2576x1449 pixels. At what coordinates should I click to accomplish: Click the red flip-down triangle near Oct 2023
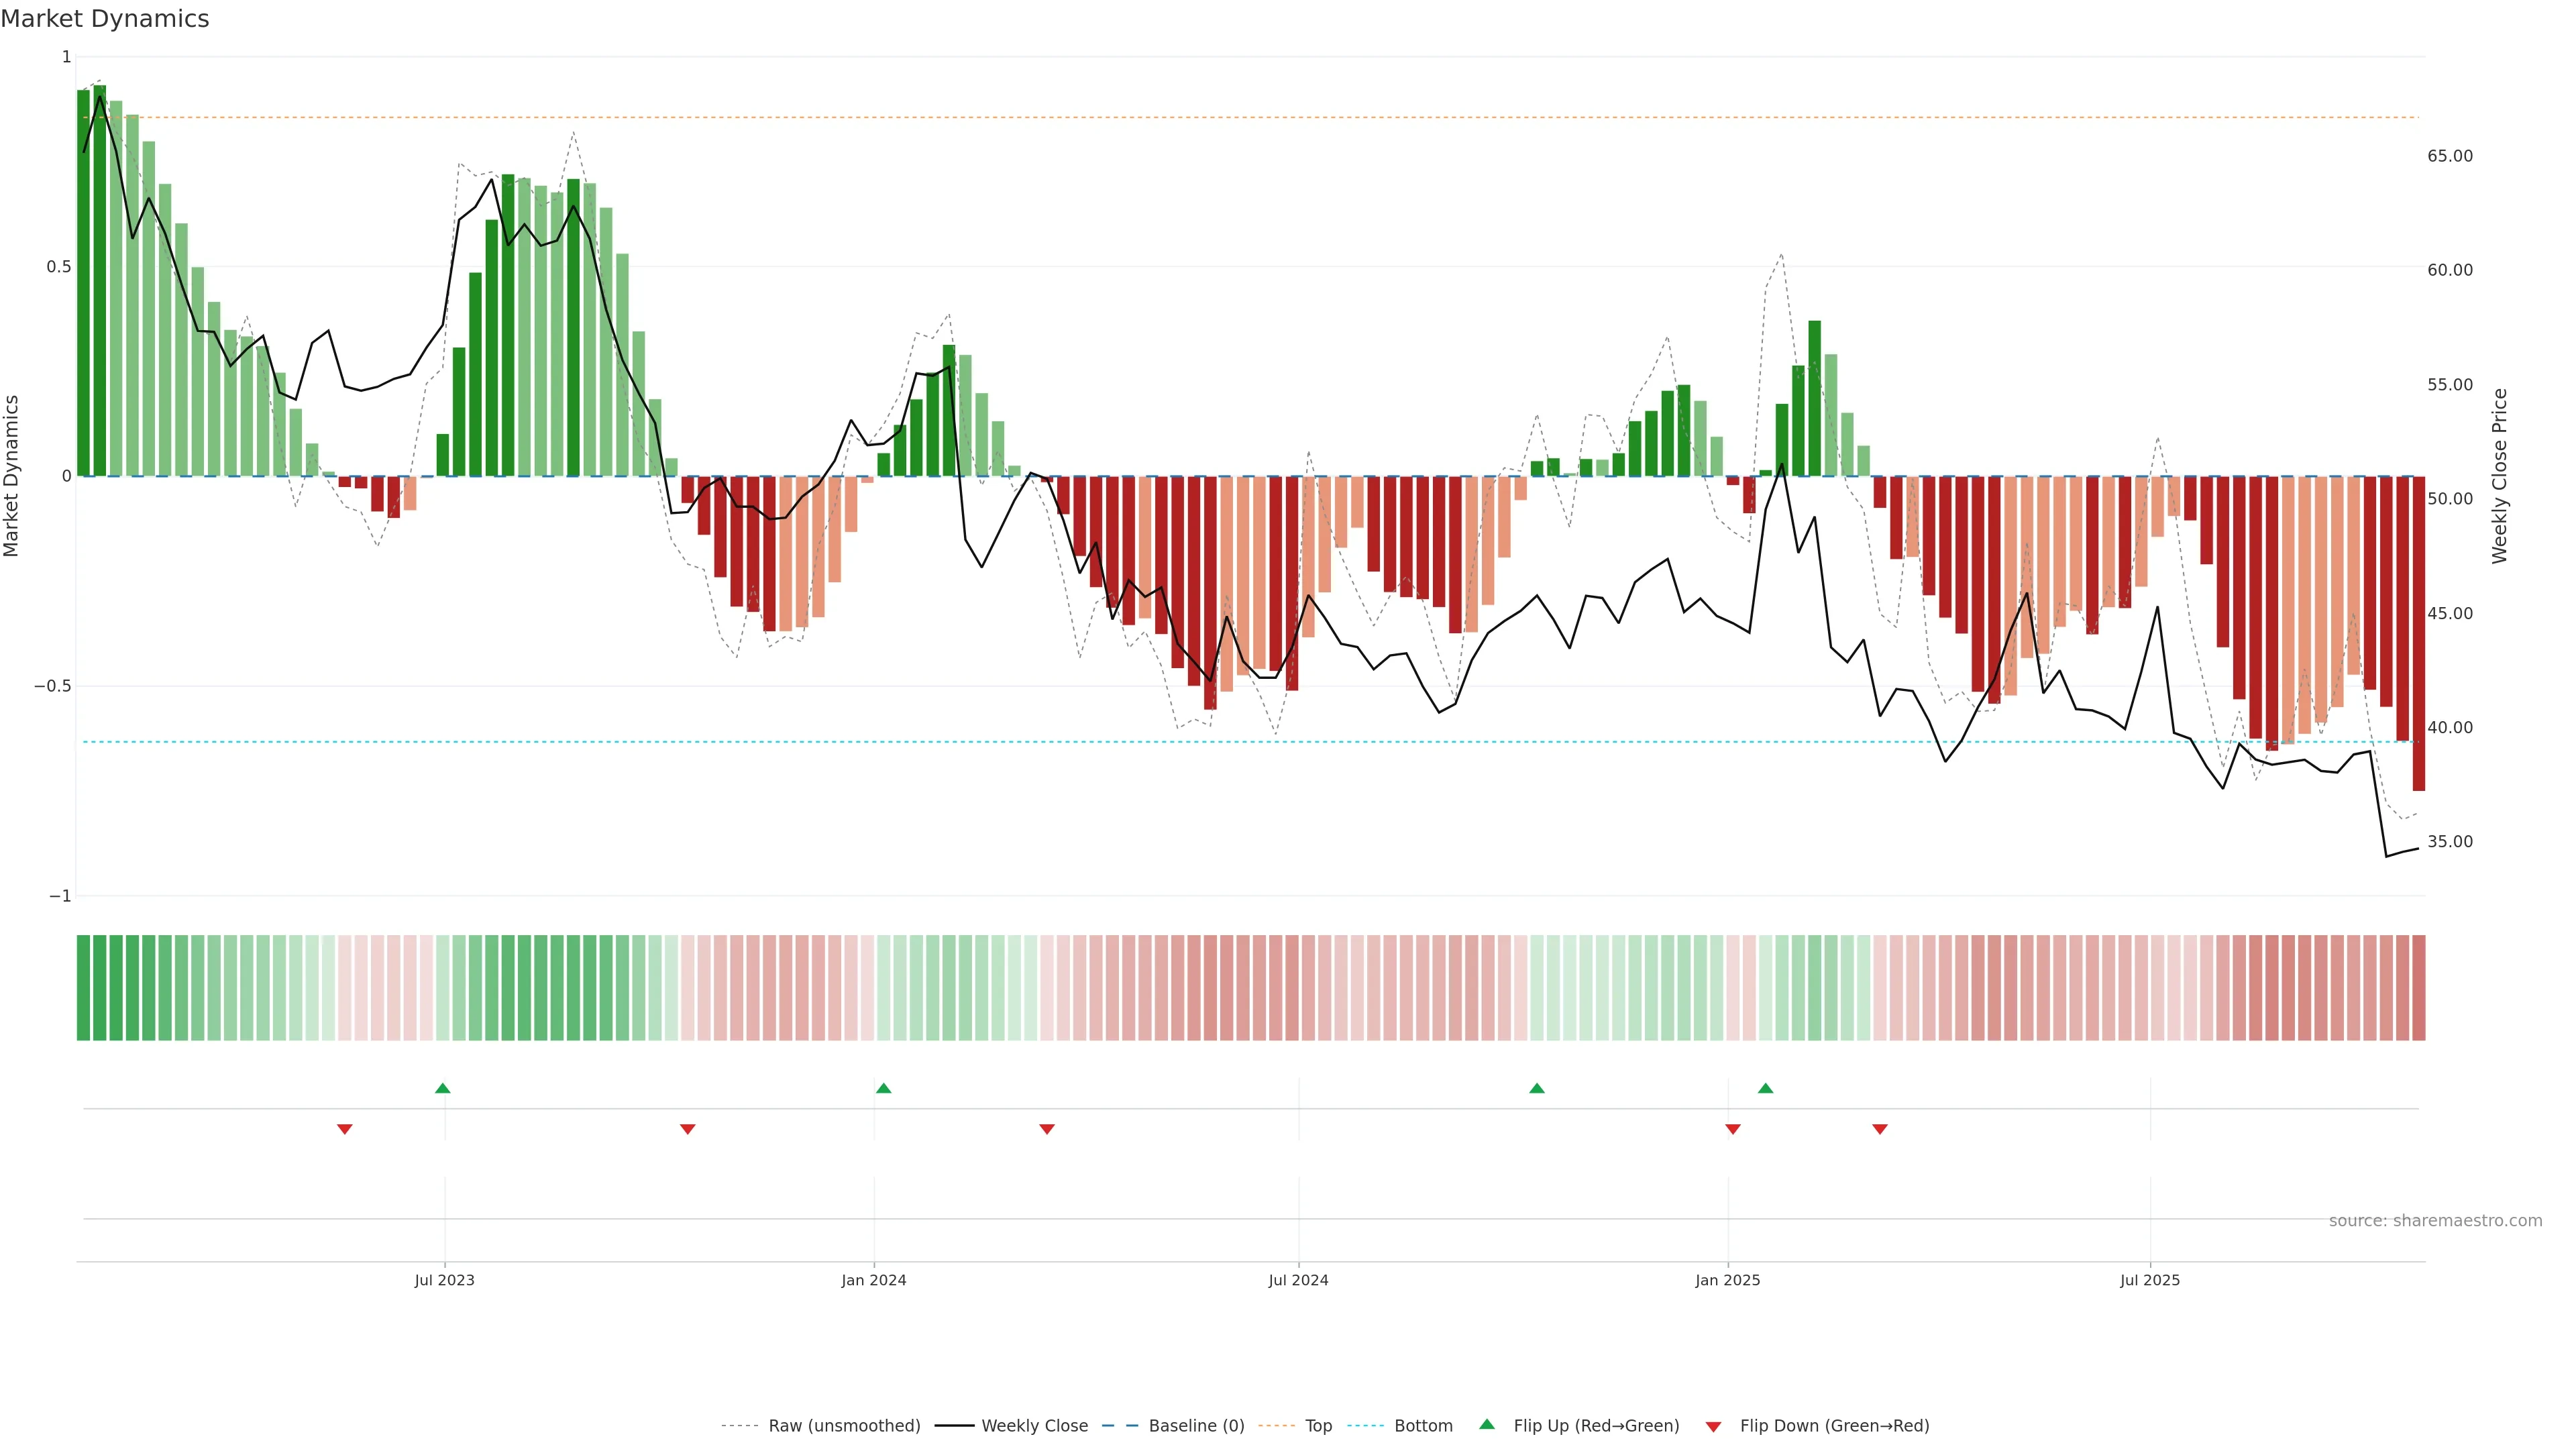point(687,1129)
